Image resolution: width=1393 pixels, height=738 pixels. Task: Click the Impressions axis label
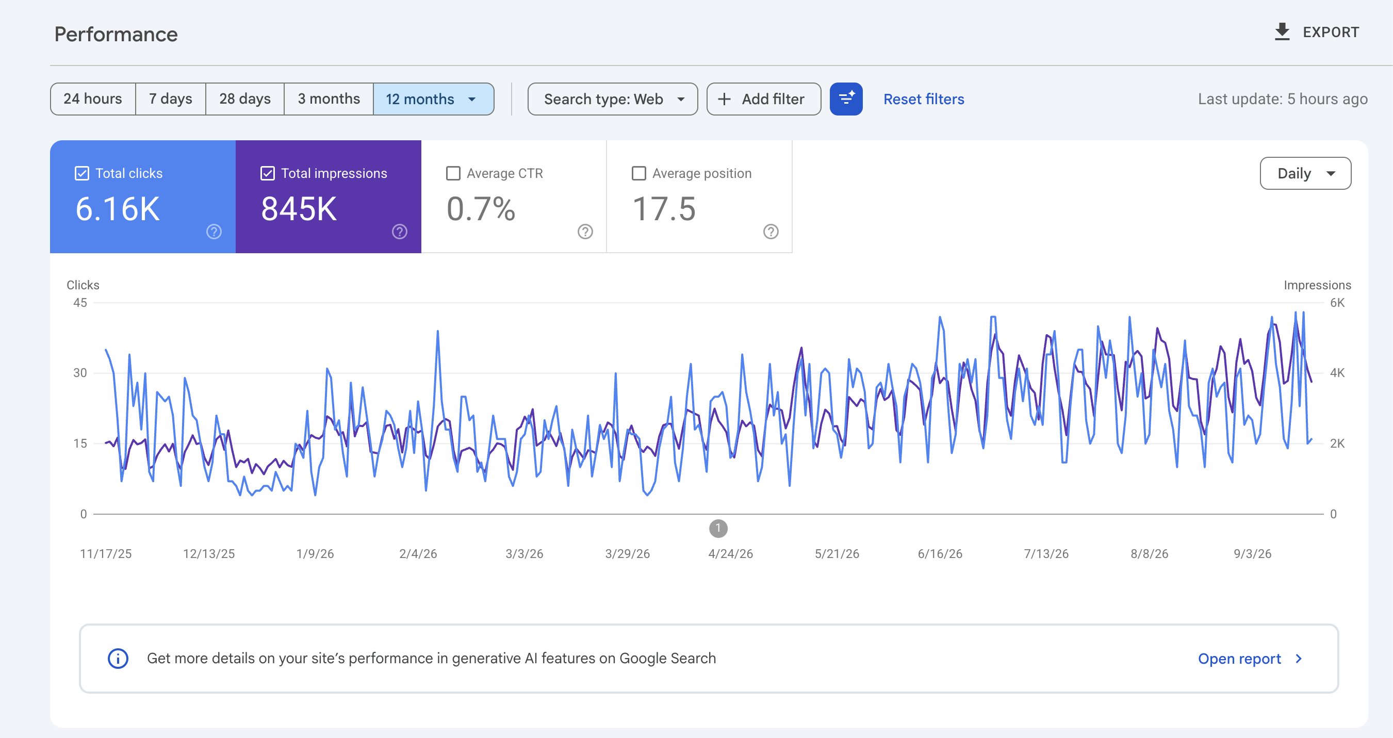click(1317, 285)
